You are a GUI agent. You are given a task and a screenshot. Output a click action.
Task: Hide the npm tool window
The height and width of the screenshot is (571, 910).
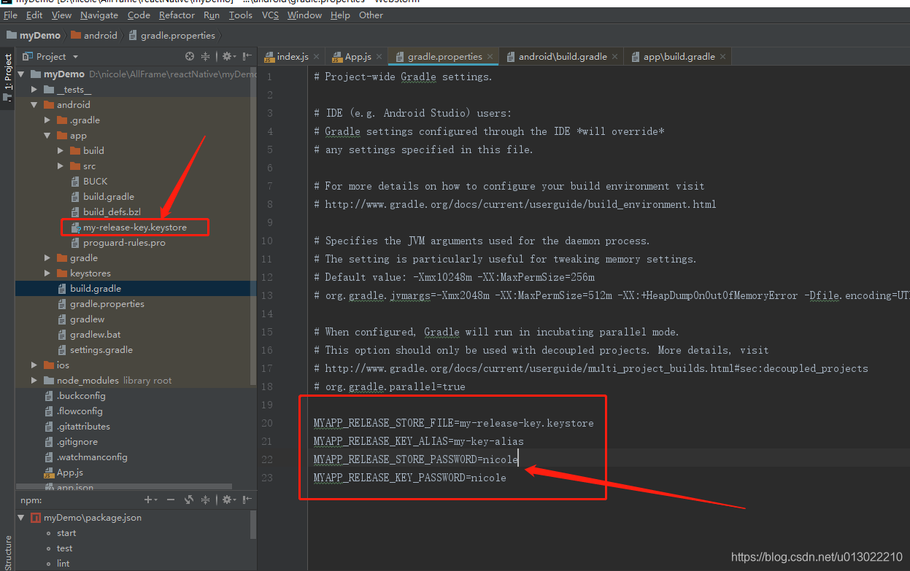[247, 500]
